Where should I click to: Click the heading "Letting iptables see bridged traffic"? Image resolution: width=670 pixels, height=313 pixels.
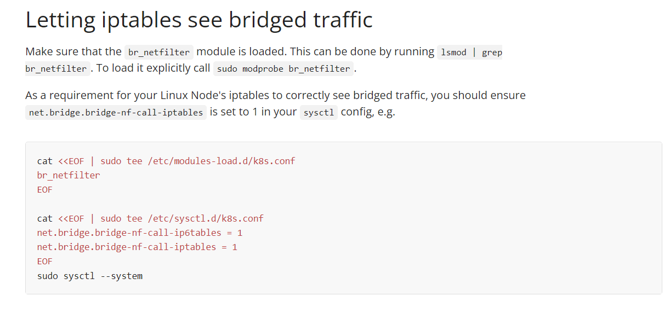199,20
